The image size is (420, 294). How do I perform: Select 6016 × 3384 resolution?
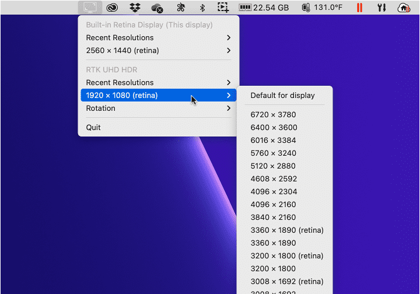pyautogui.click(x=285, y=141)
